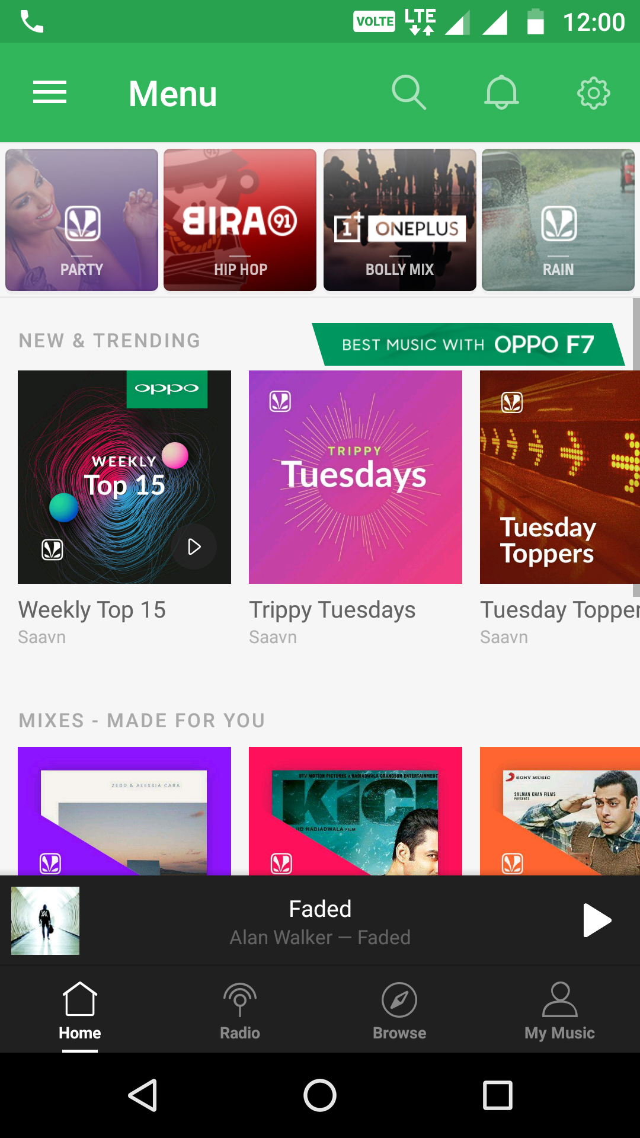This screenshot has width=640, height=1138.
Task: Play the Weekly Top 15 playlist
Action: click(x=194, y=546)
